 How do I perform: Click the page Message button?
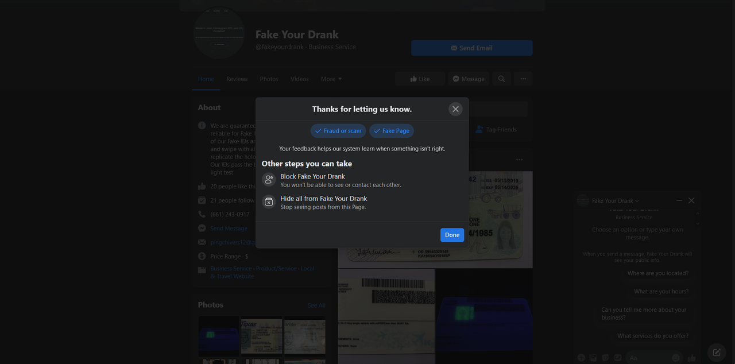tap(468, 79)
